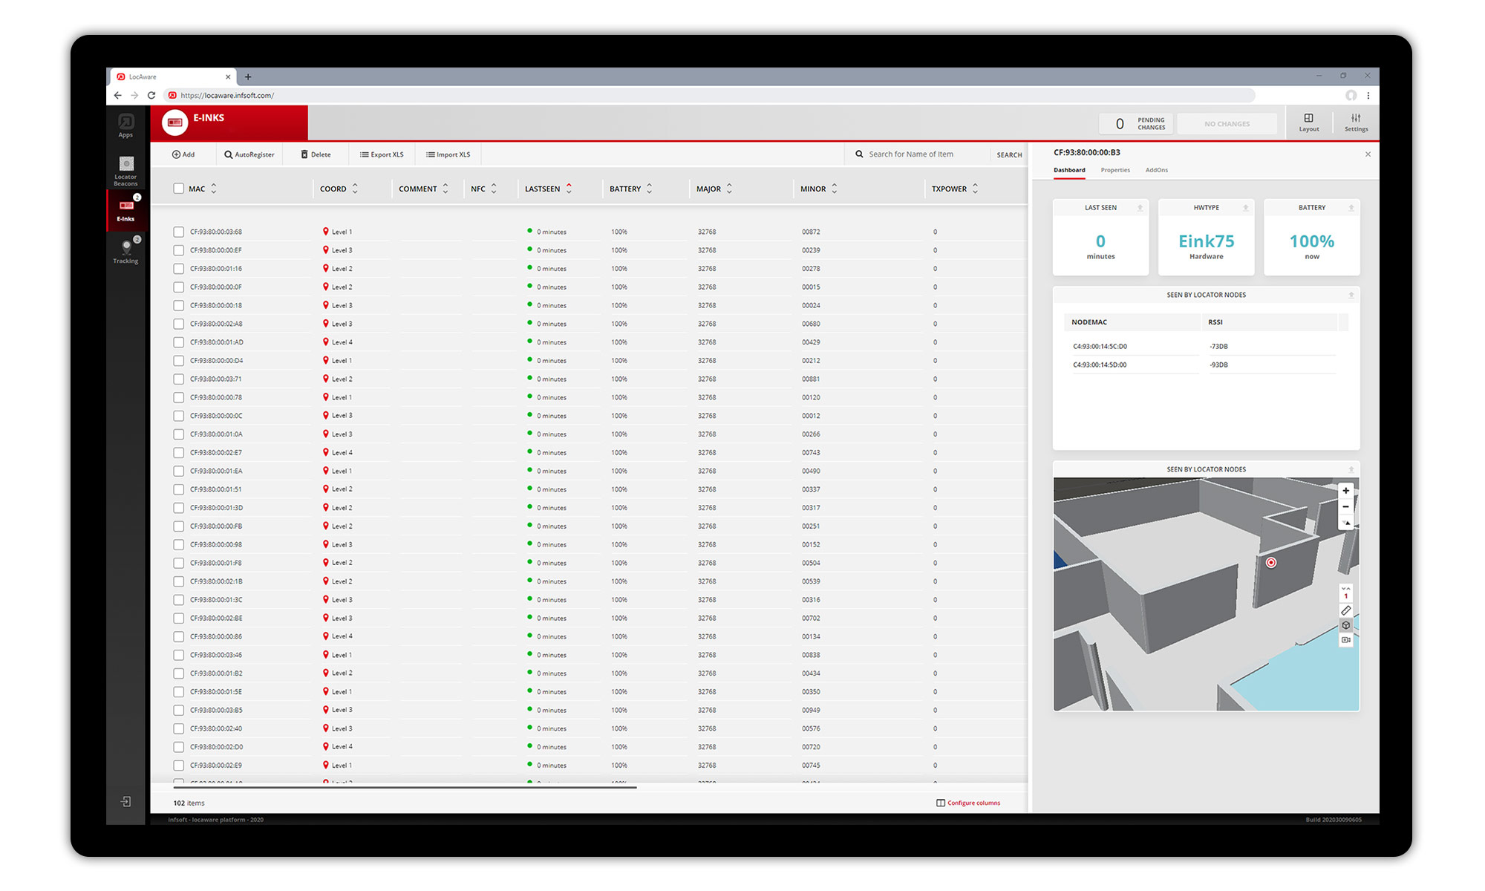Switch to the Properties tab
This screenshot has width=1485, height=891.
(x=1115, y=170)
